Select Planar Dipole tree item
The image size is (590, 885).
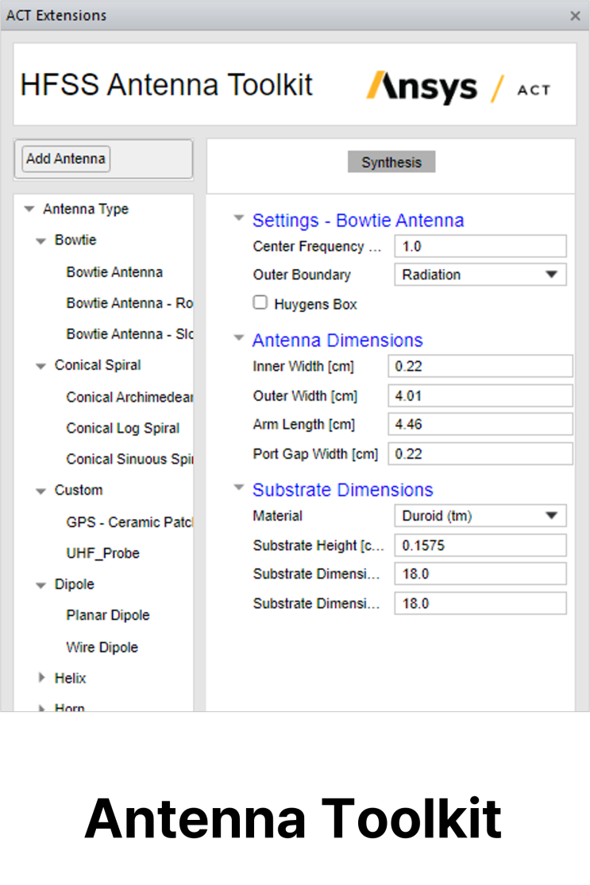[x=108, y=615]
